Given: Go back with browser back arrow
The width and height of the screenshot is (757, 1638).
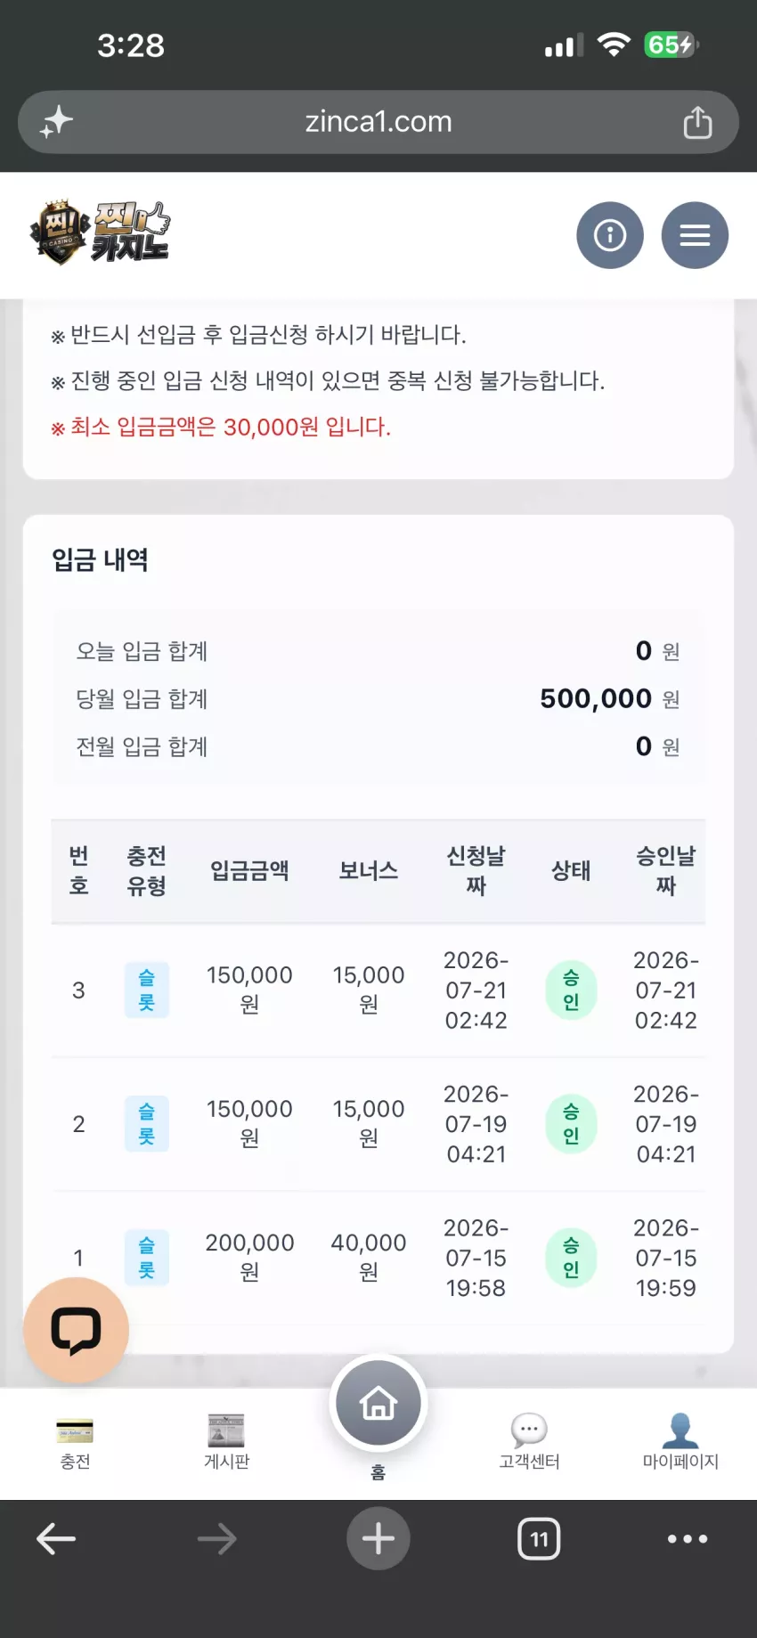Looking at the screenshot, I should pyautogui.click(x=56, y=1538).
